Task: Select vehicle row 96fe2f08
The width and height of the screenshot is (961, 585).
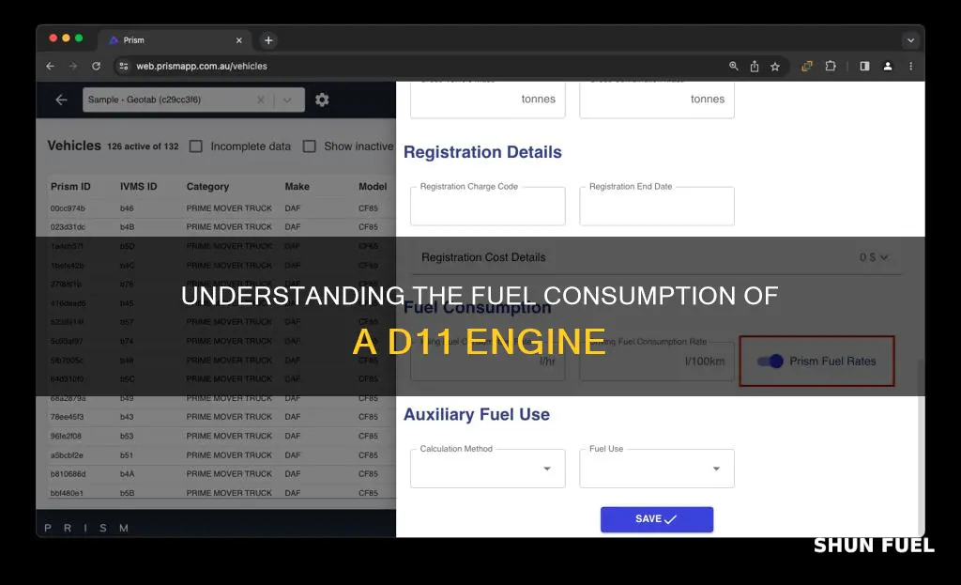Action: coord(221,436)
